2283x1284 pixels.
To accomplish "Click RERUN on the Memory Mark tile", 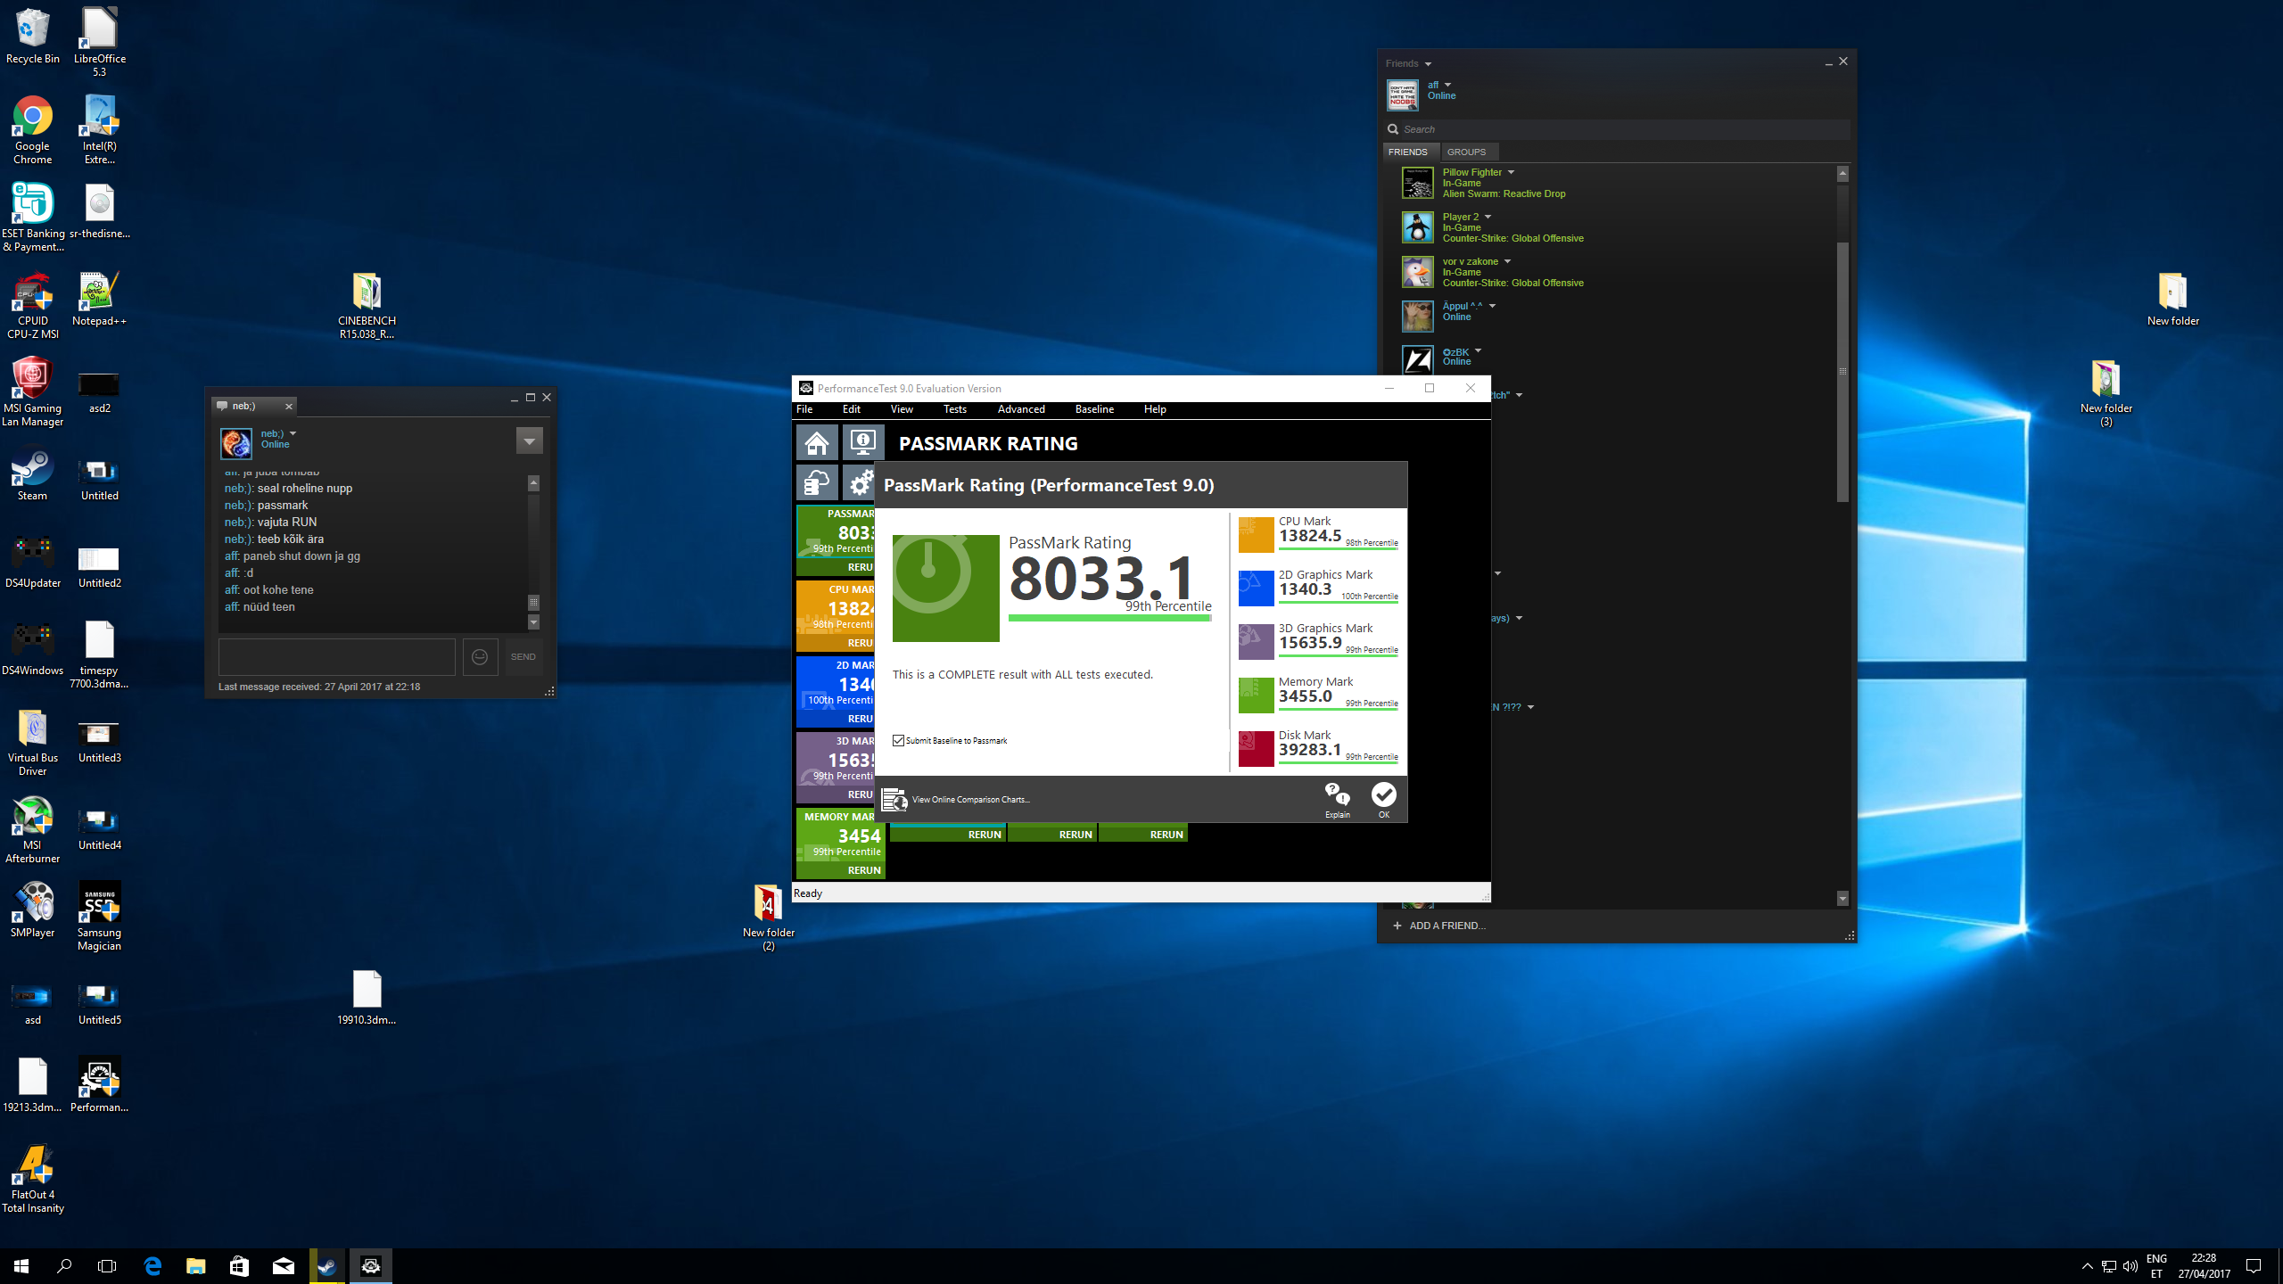I will (863, 870).
